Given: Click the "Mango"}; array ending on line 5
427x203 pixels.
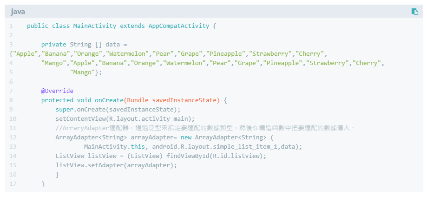Looking at the screenshot, I should [85, 72].
